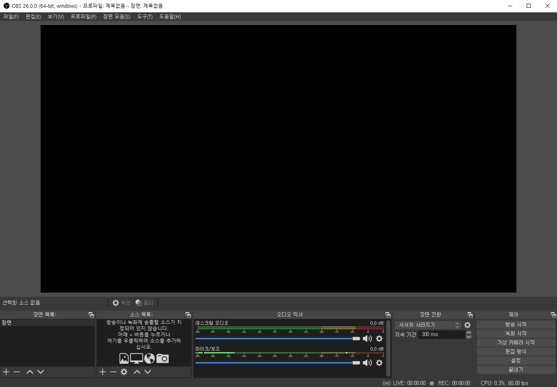Click the 녹화 시작 record button
Screen dimensions: 557x387
516,334
